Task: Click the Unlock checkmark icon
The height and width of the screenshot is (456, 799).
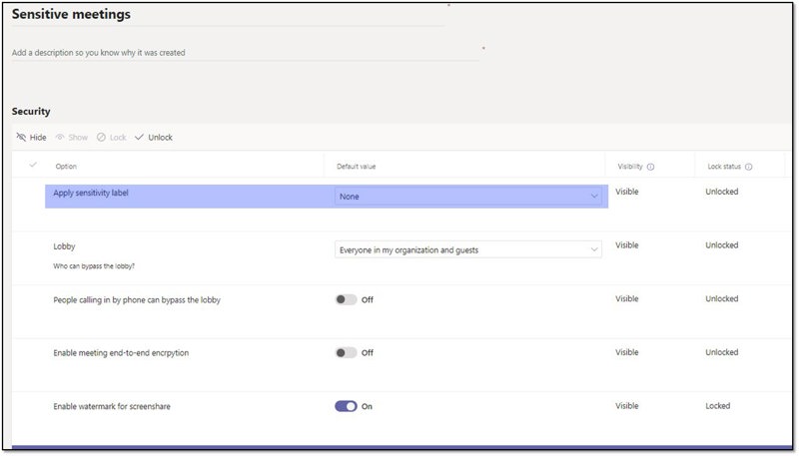Action: 139,138
